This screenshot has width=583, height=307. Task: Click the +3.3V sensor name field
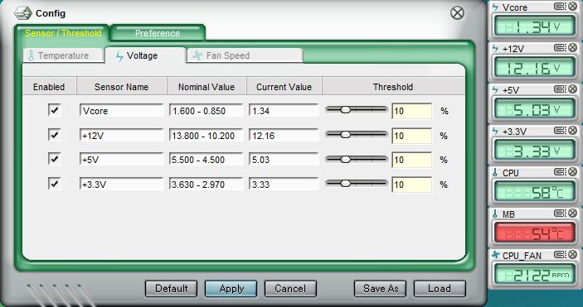[x=121, y=185]
